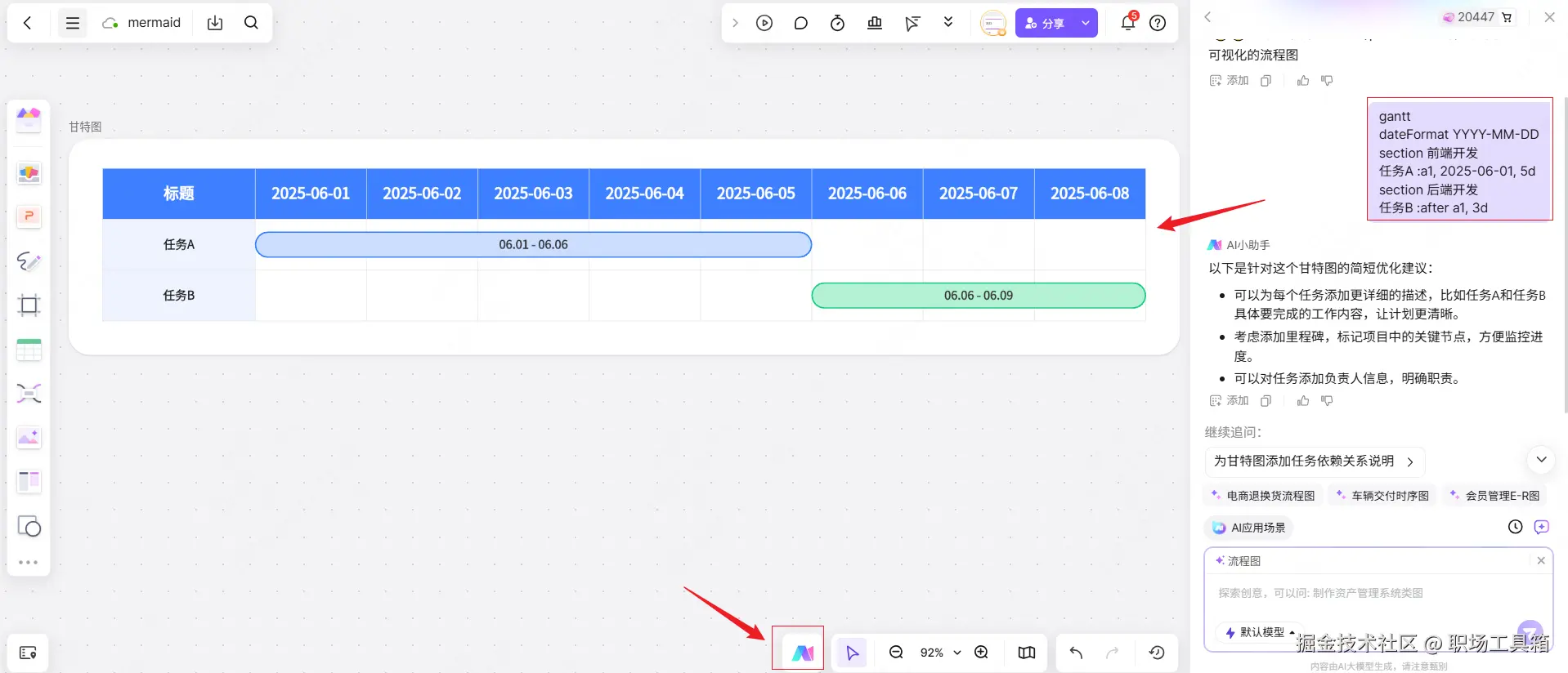Copy the suggestions reply
This screenshot has height=673, width=1568.
pos(1266,400)
